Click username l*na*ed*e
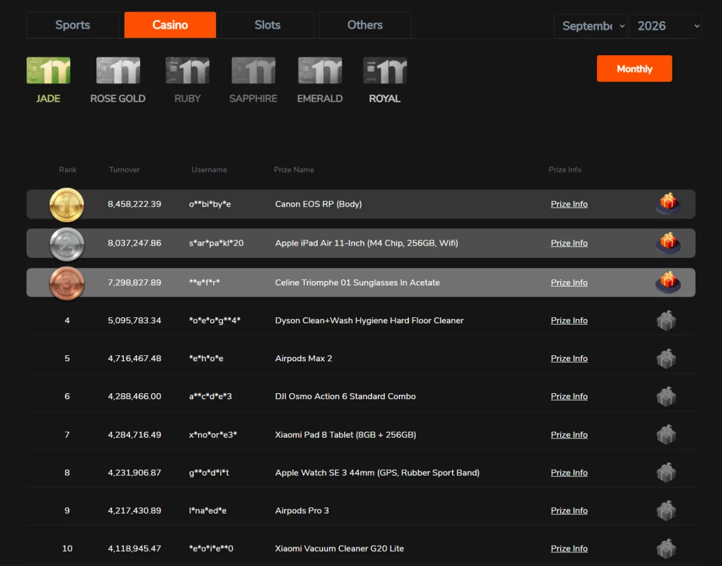The height and width of the screenshot is (566, 722). [208, 511]
